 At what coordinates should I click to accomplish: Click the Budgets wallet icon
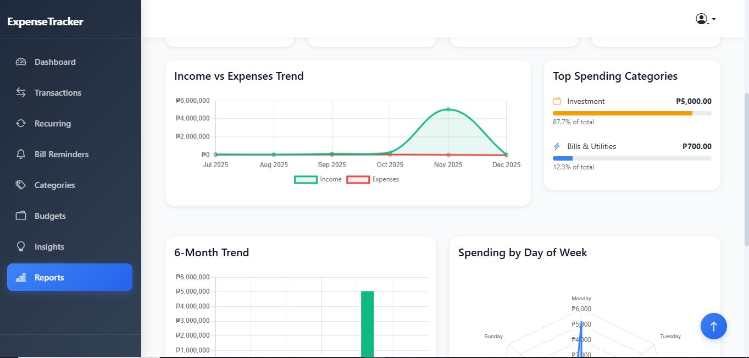(21, 216)
